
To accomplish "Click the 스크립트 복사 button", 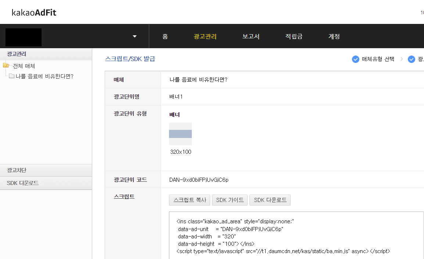I will click(x=190, y=200).
